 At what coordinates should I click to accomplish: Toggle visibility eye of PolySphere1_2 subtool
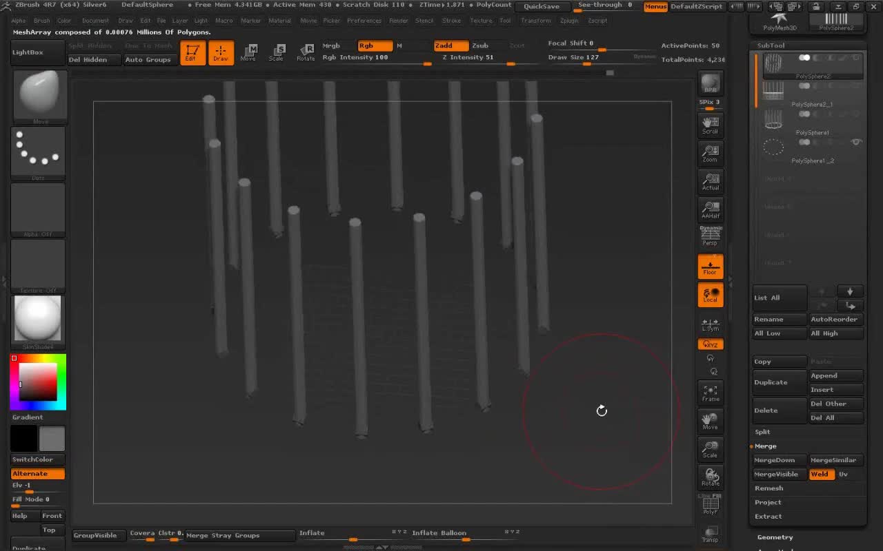coord(857,142)
